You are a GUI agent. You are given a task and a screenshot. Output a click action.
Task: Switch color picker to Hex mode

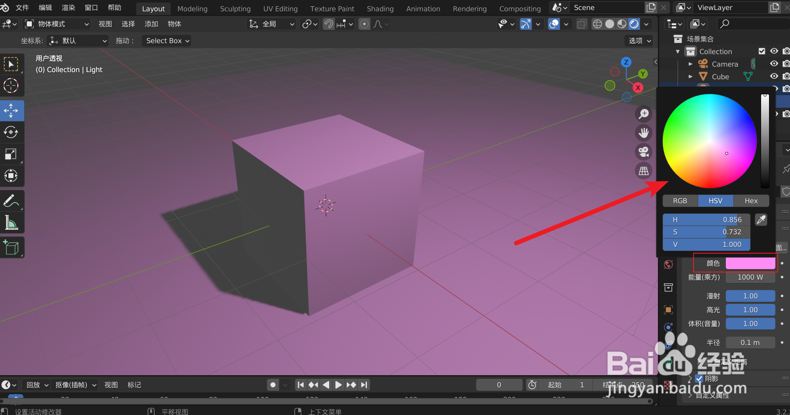(x=751, y=201)
